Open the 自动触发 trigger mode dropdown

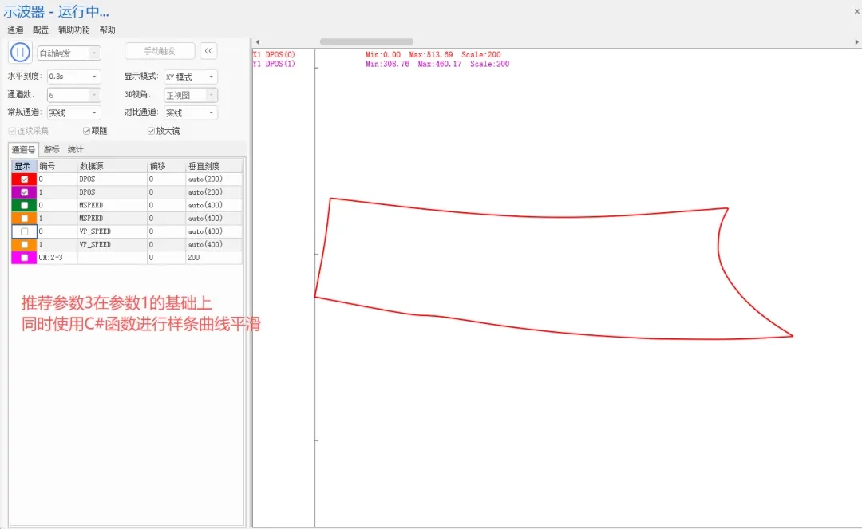click(69, 53)
